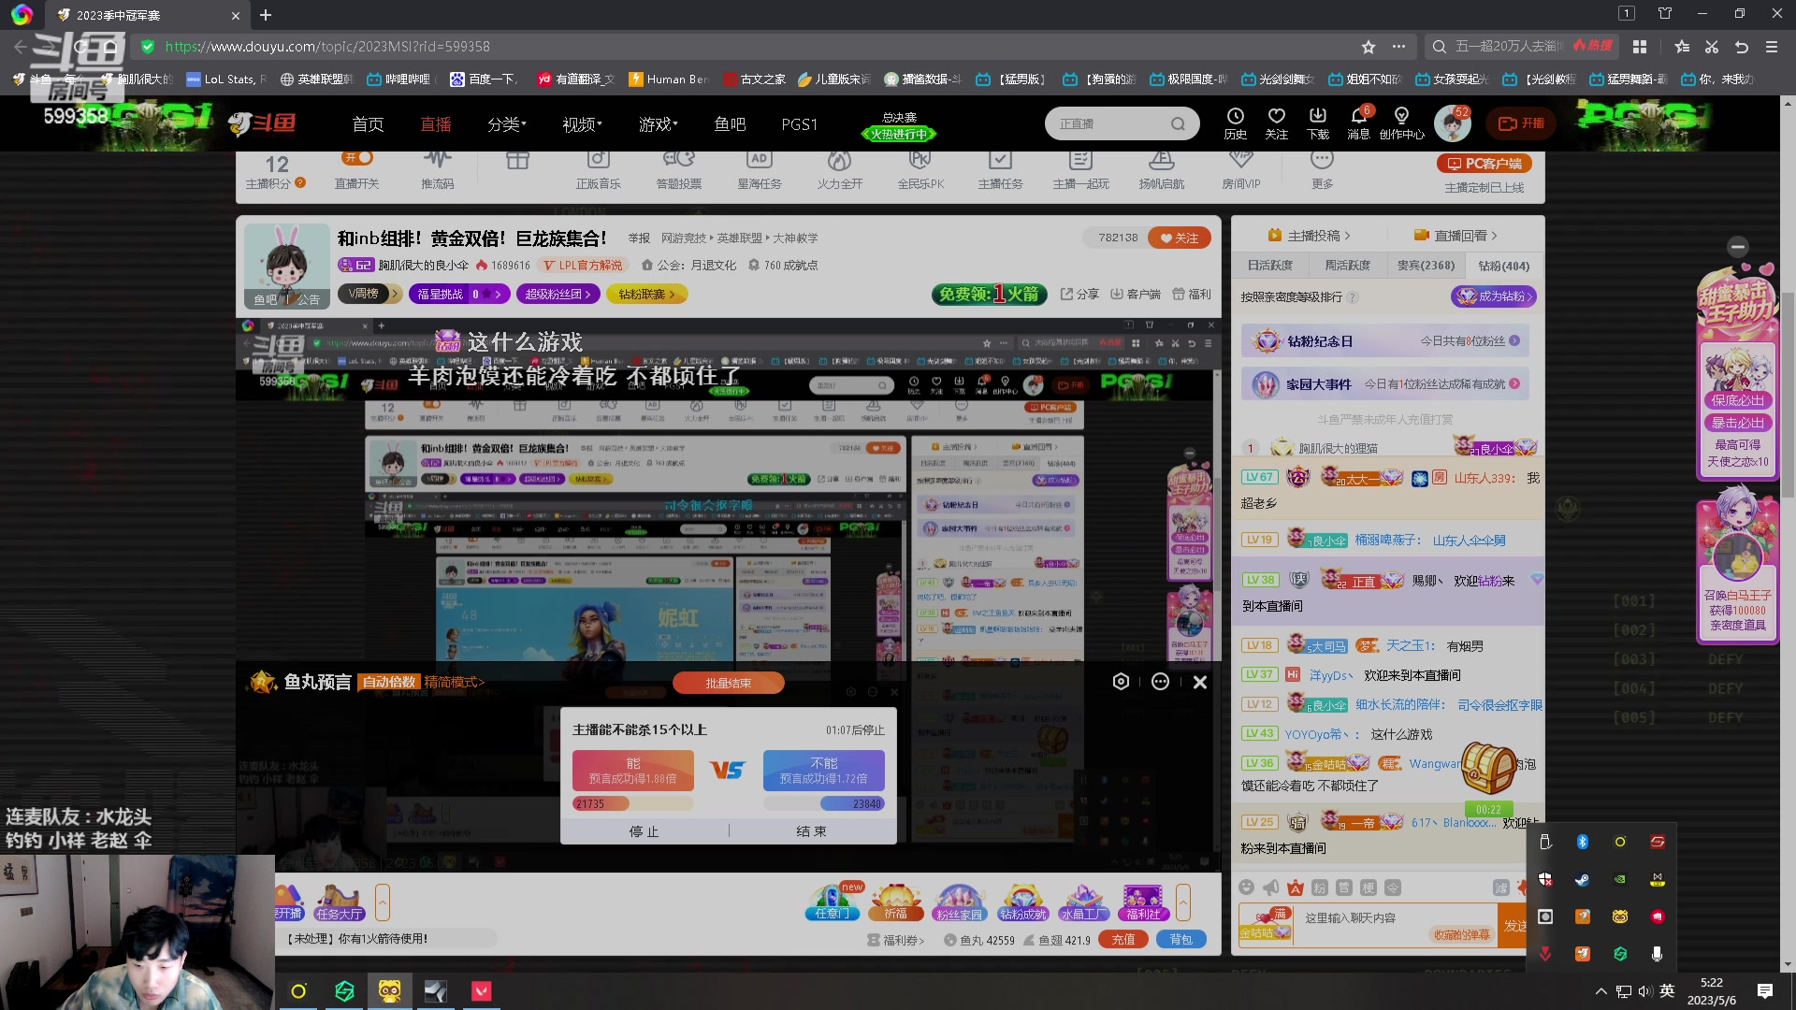Expand the 分类 category dropdown
The height and width of the screenshot is (1010, 1796).
pyautogui.click(x=507, y=123)
